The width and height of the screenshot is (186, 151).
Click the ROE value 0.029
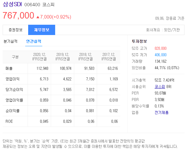[x=67, y=121]
